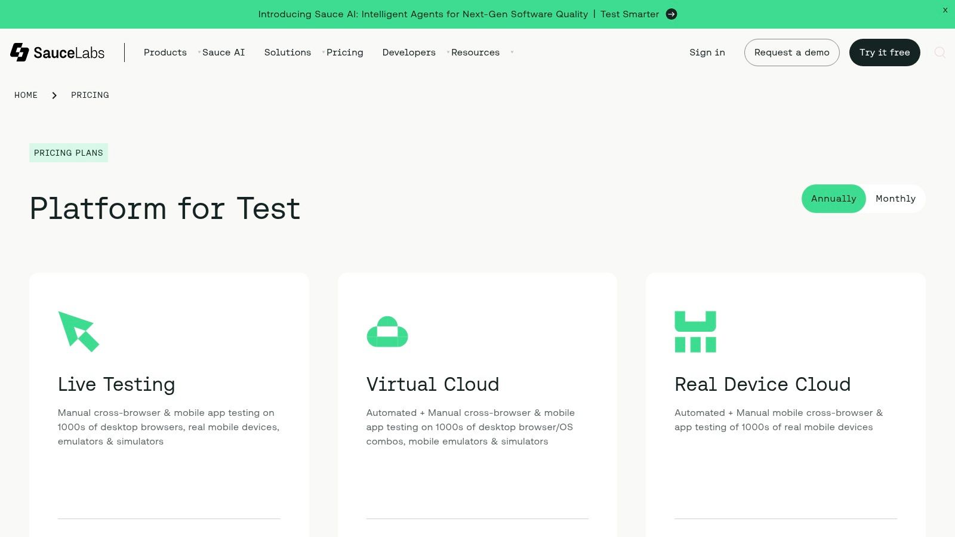Click the breadcrumb chevron arrow icon
Image resolution: width=955 pixels, height=537 pixels.
pyautogui.click(x=54, y=95)
